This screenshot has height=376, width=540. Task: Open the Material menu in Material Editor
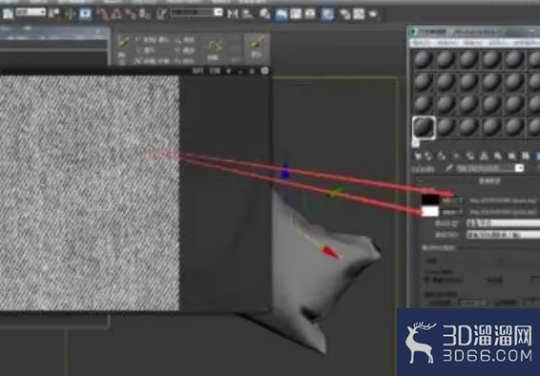tap(448, 43)
